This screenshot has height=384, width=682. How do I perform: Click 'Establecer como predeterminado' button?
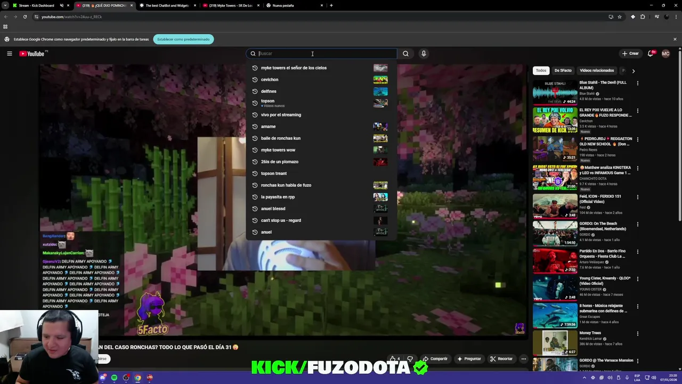click(x=183, y=39)
